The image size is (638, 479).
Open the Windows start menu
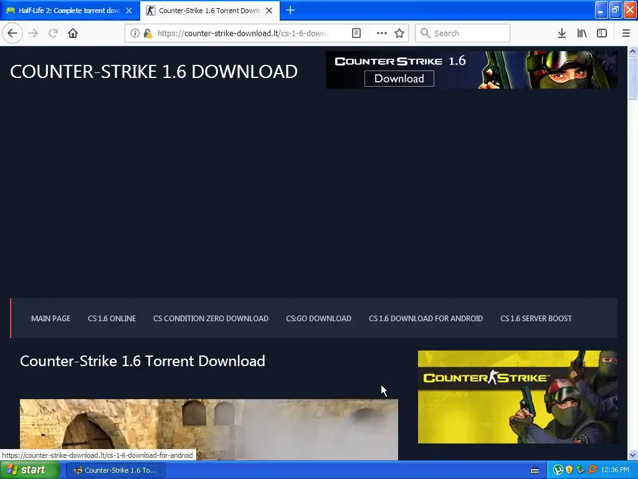[x=30, y=470]
